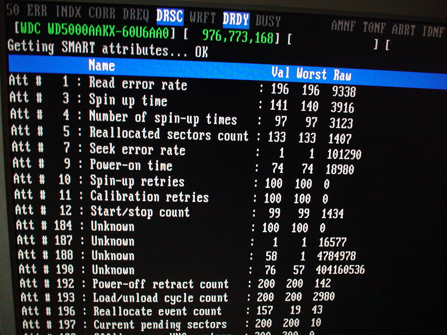
Task: Select raw value 1407 for Reallocated sectors
Action: (339, 139)
